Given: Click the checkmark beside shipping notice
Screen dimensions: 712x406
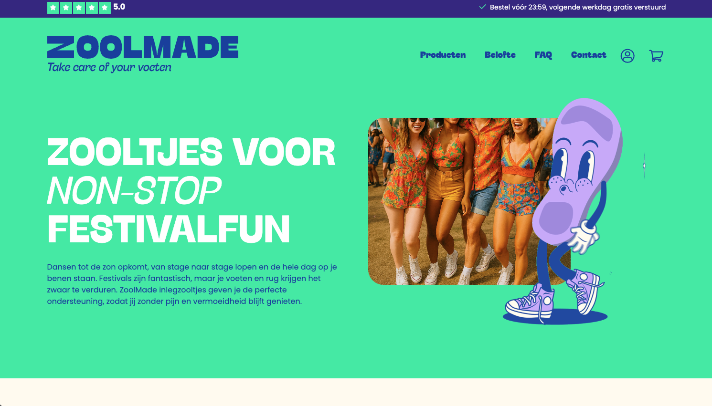Looking at the screenshot, I should (482, 7).
